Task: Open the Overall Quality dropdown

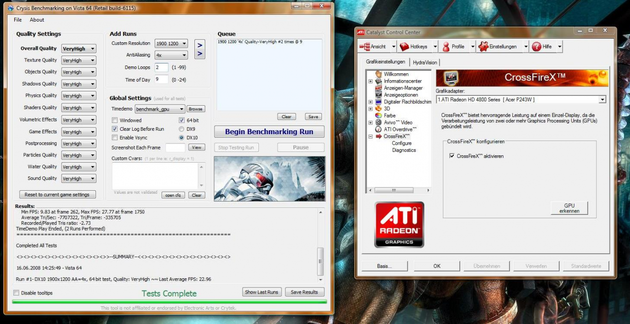Action: click(x=79, y=49)
